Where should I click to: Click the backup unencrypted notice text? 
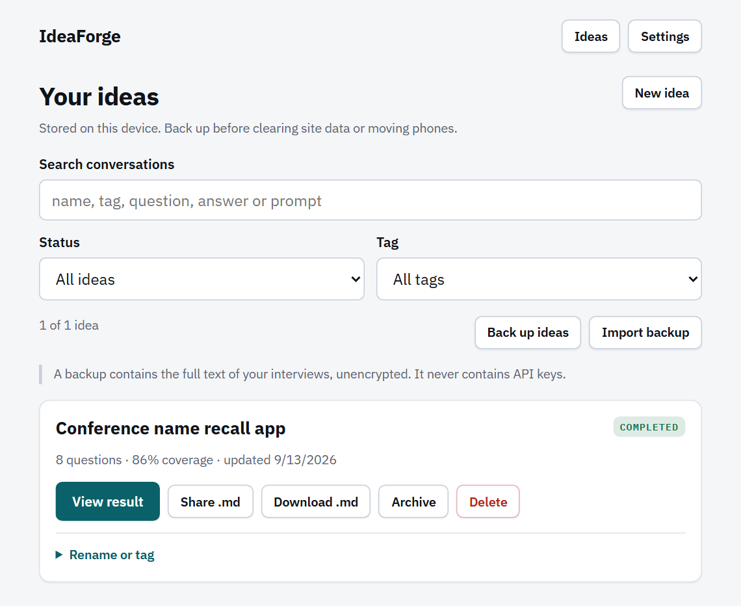click(x=309, y=375)
